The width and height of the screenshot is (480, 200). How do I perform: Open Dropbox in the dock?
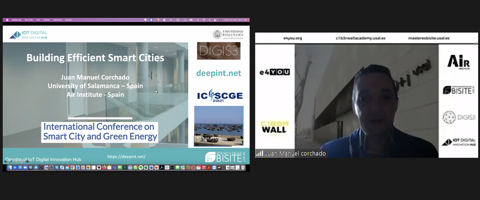click(x=15, y=167)
